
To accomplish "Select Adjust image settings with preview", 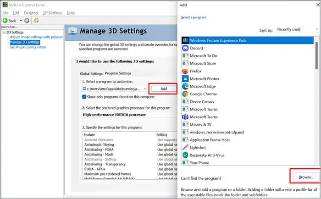I will tap(36, 37).
